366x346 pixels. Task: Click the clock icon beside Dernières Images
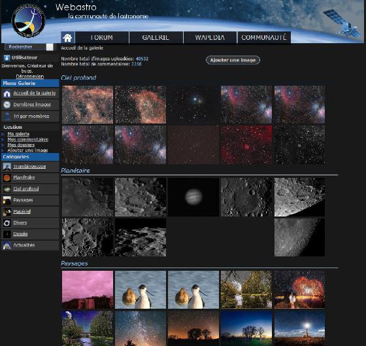click(x=7, y=105)
